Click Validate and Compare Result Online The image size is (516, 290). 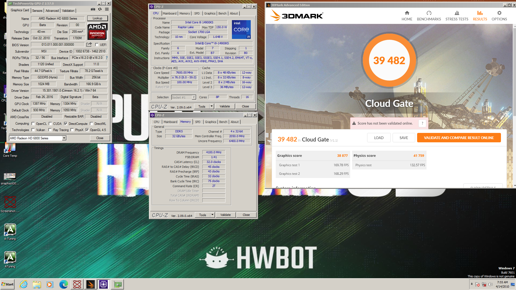click(459, 138)
